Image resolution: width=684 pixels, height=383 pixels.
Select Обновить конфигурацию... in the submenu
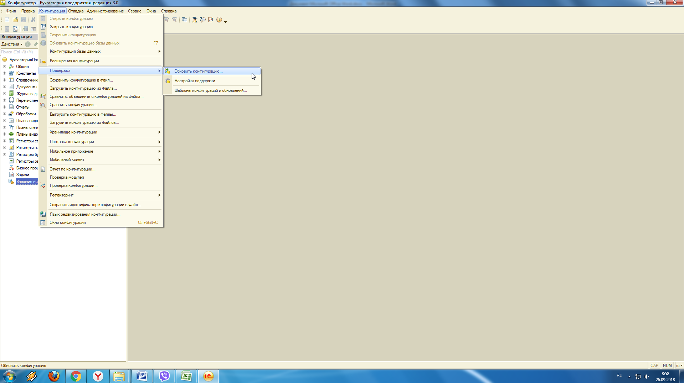point(212,71)
